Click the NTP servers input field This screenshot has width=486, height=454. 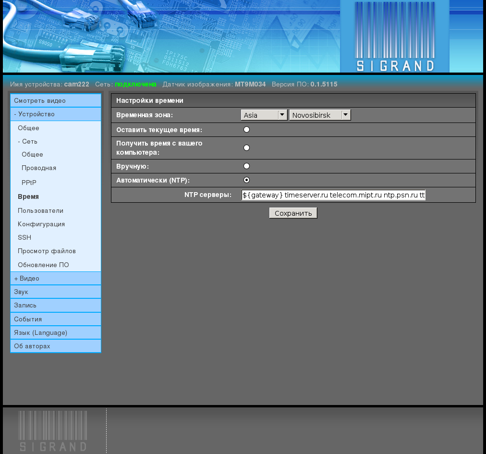333,195
